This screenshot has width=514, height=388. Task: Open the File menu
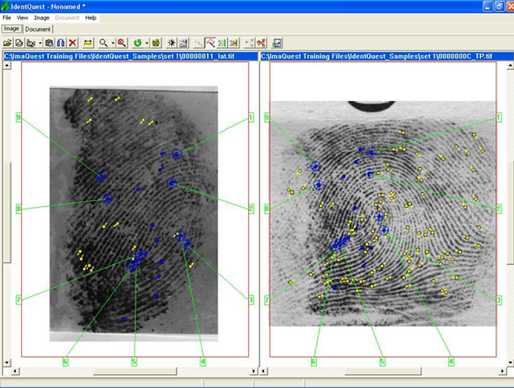6,18
